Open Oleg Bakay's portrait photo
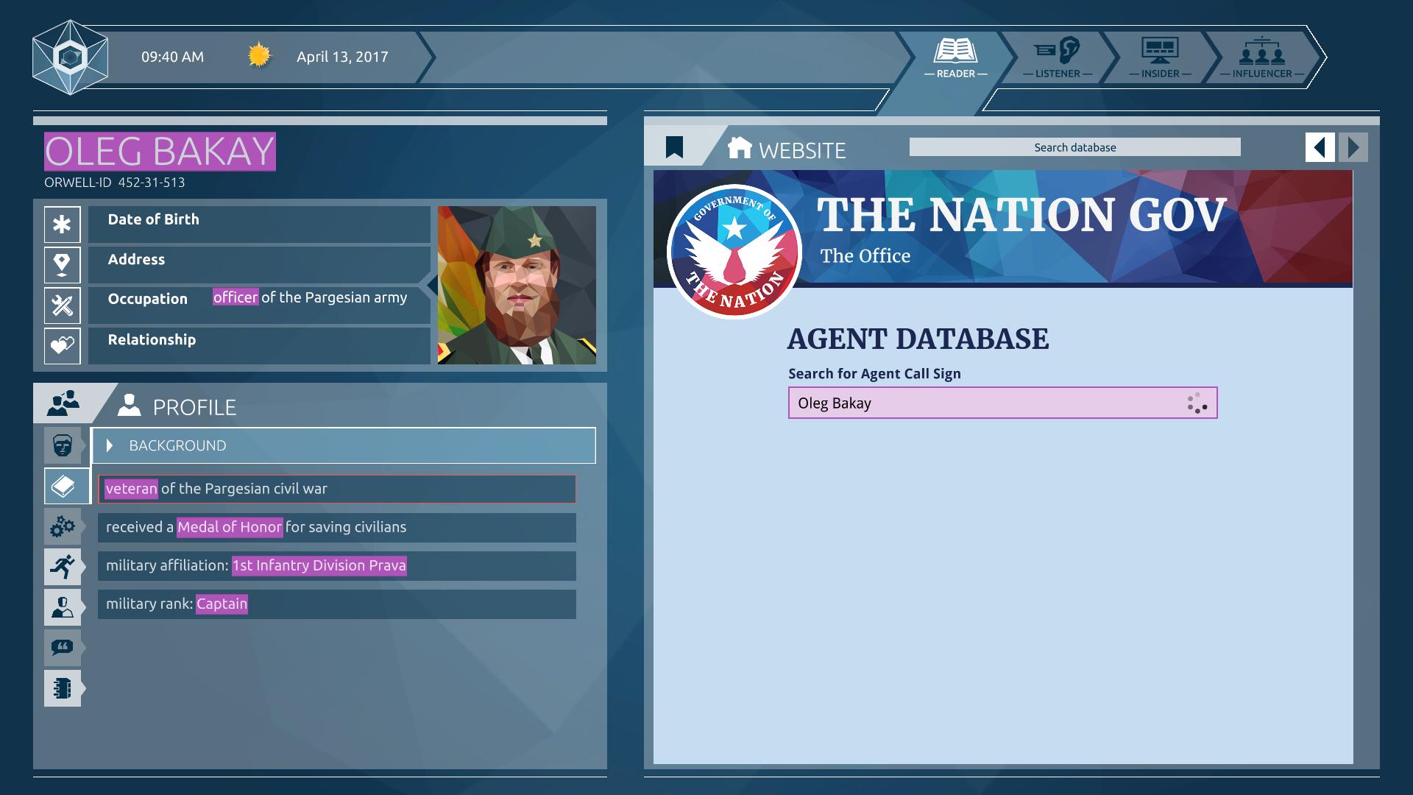Screen dimensions: 1413x795 (x=517, y=285)
